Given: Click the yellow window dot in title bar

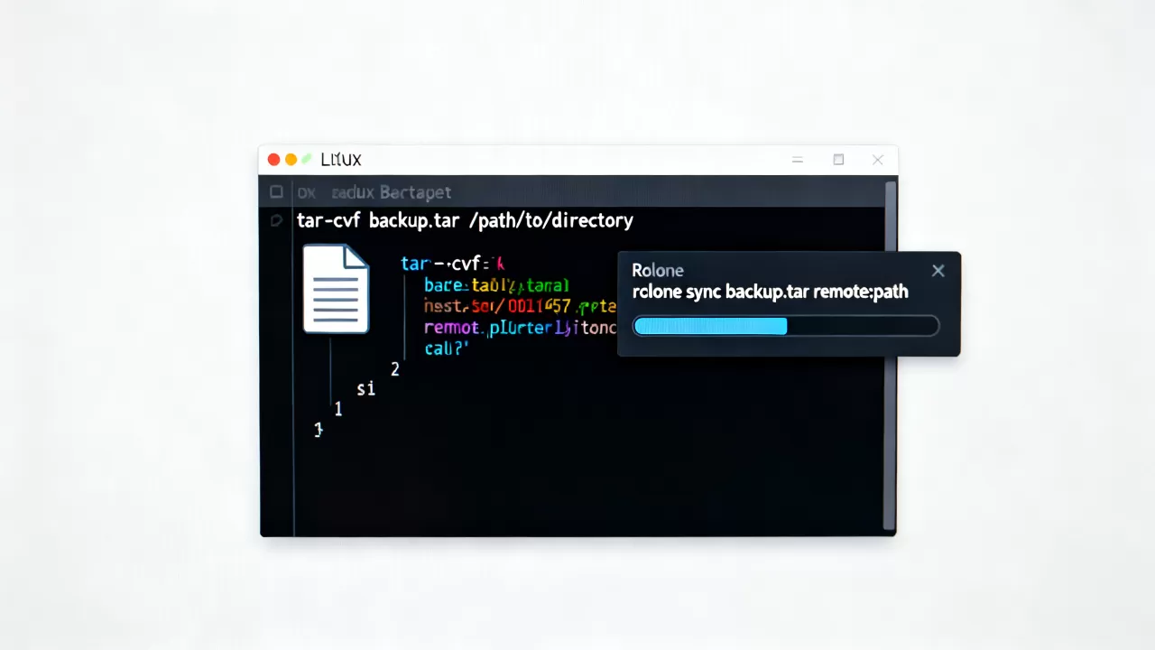Looking at the screenshot, I should pos(291,160).
